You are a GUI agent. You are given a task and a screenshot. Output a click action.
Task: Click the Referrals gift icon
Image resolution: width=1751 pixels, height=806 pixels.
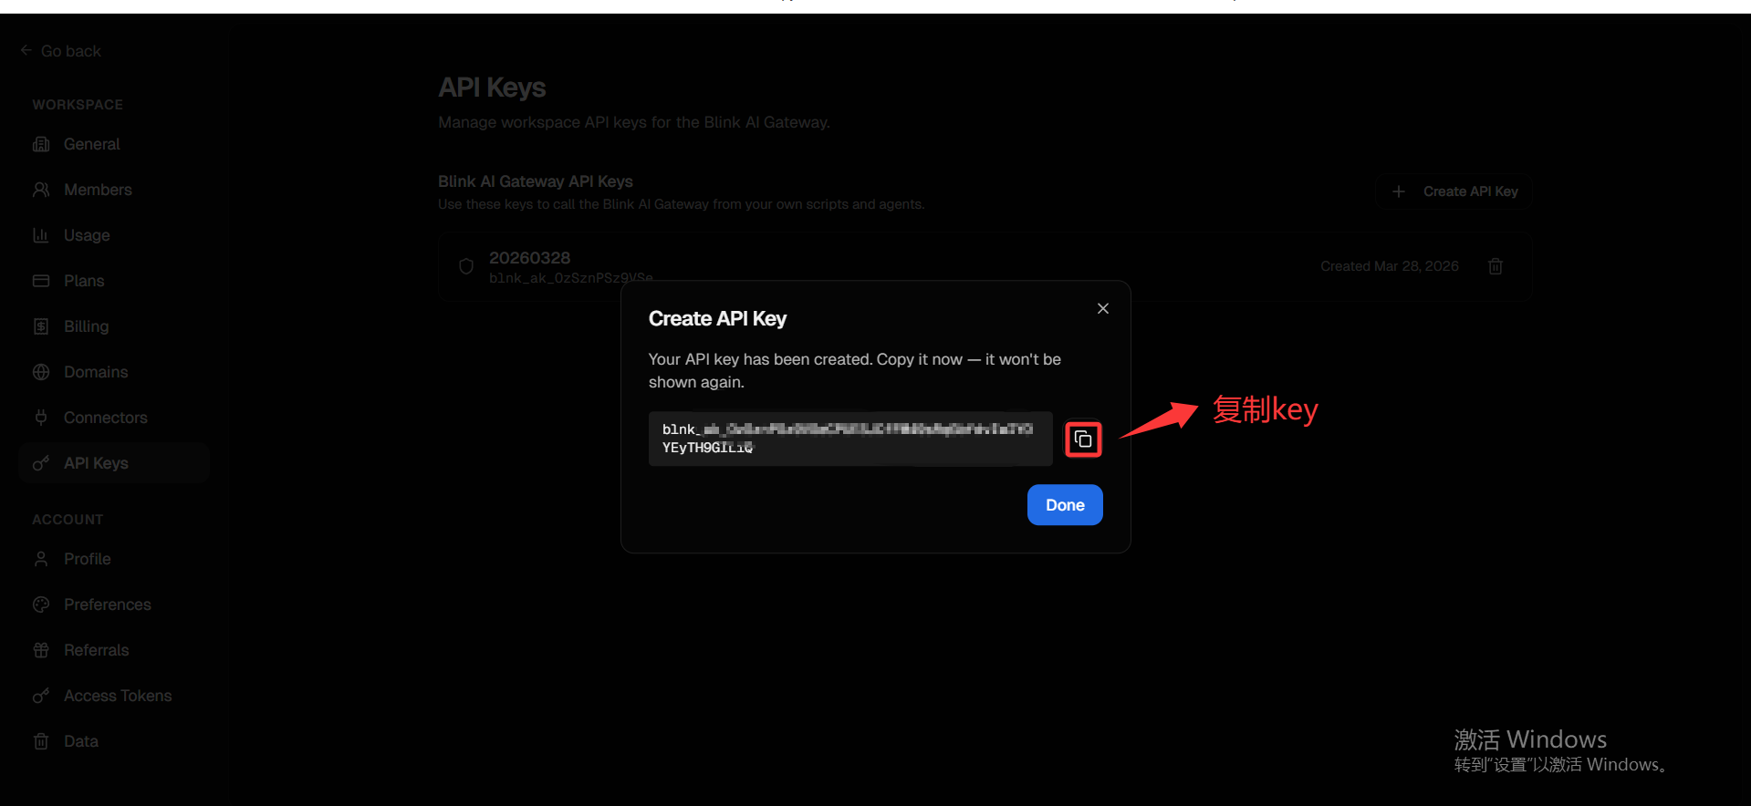click(41, 650)
